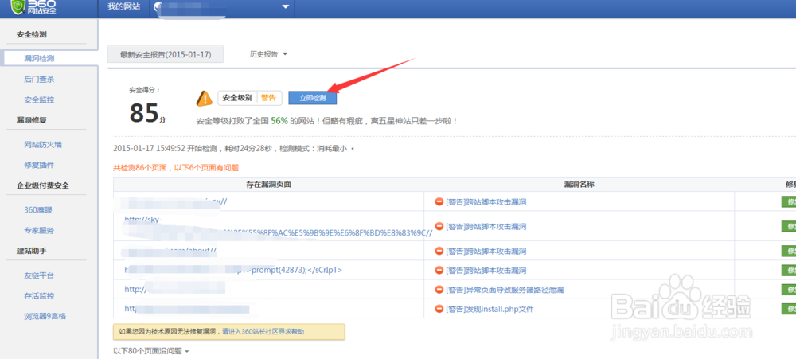
Task: Open 存活监控 in the sidebar
Action: click(x=39, y=295)
